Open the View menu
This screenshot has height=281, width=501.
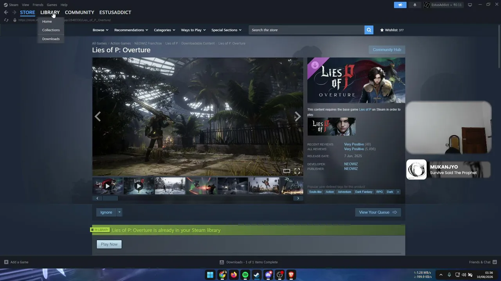click(x=25, y=5)
